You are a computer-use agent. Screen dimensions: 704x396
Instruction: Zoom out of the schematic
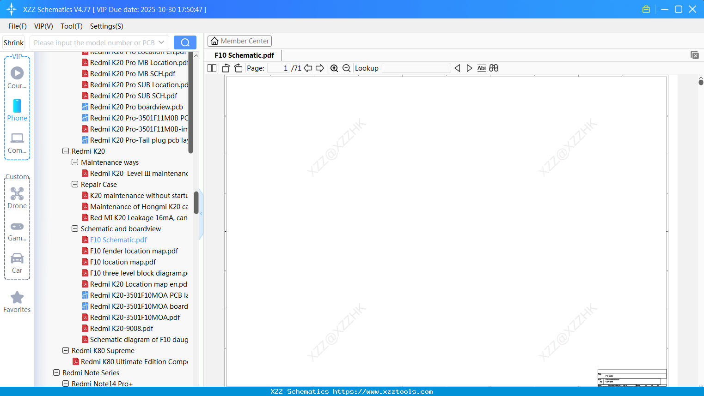[x=347, y=68]
